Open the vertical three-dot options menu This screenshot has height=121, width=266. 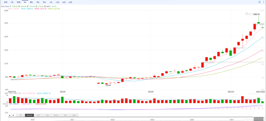point(263,2)
